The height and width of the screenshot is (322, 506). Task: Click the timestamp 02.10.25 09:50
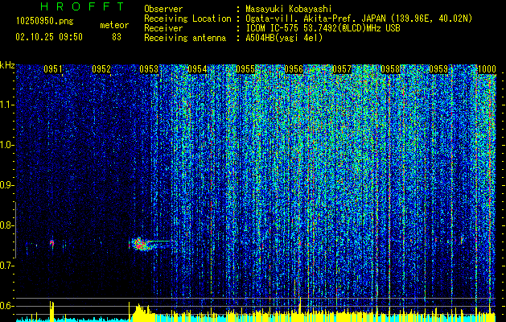click(x=49, y=37)
